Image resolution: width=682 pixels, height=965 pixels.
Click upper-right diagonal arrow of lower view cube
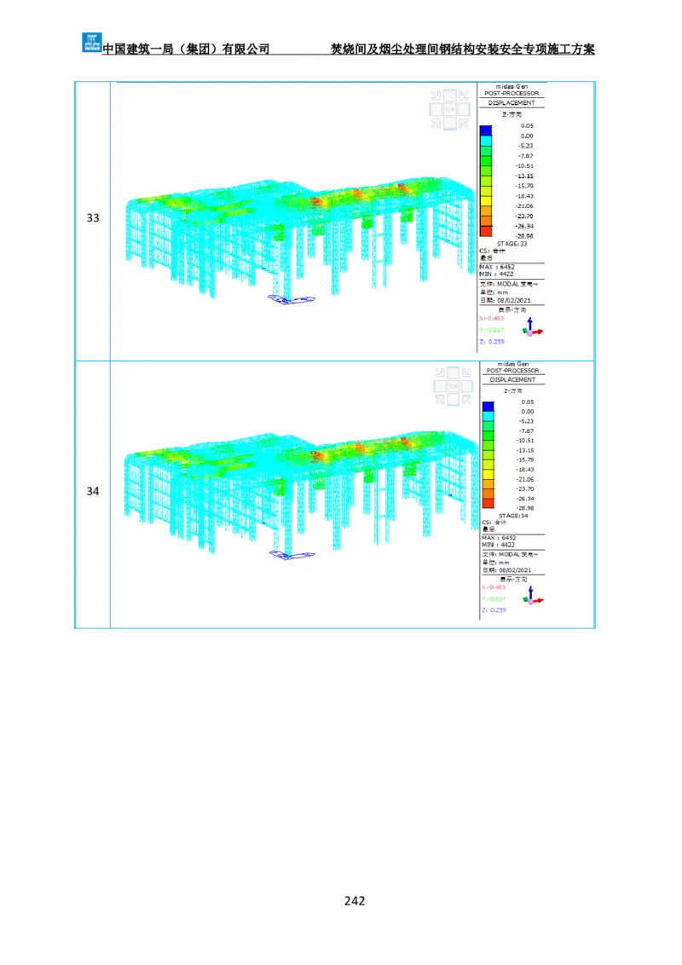466,373
